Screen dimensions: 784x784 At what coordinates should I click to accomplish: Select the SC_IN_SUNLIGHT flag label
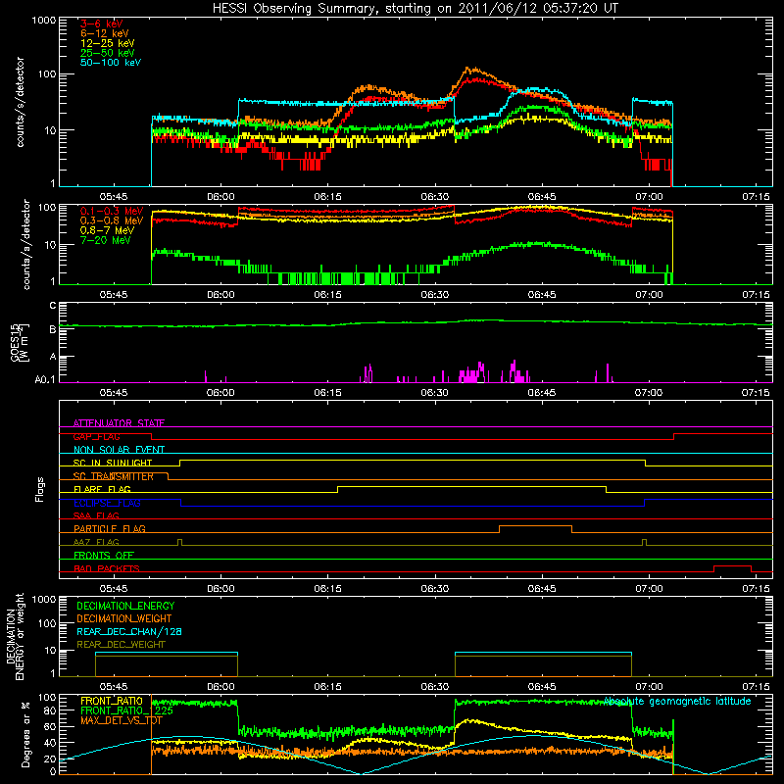pyautogui.click(x=113, y=463)
